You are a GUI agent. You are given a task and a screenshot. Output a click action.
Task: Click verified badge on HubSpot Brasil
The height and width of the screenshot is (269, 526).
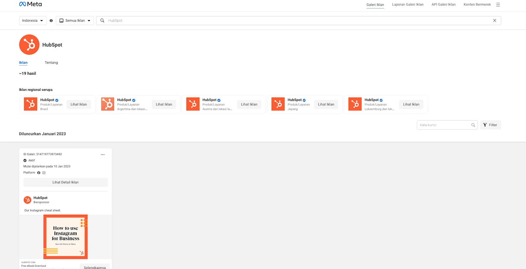tap(57, 100)
